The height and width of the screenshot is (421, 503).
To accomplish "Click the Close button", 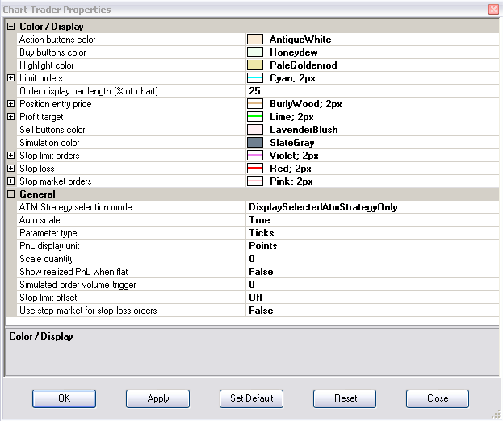I will point(438,398).
